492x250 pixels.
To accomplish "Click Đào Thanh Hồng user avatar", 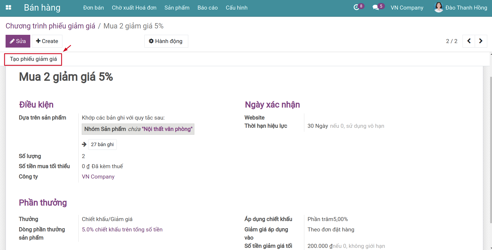I will point(439,7).
